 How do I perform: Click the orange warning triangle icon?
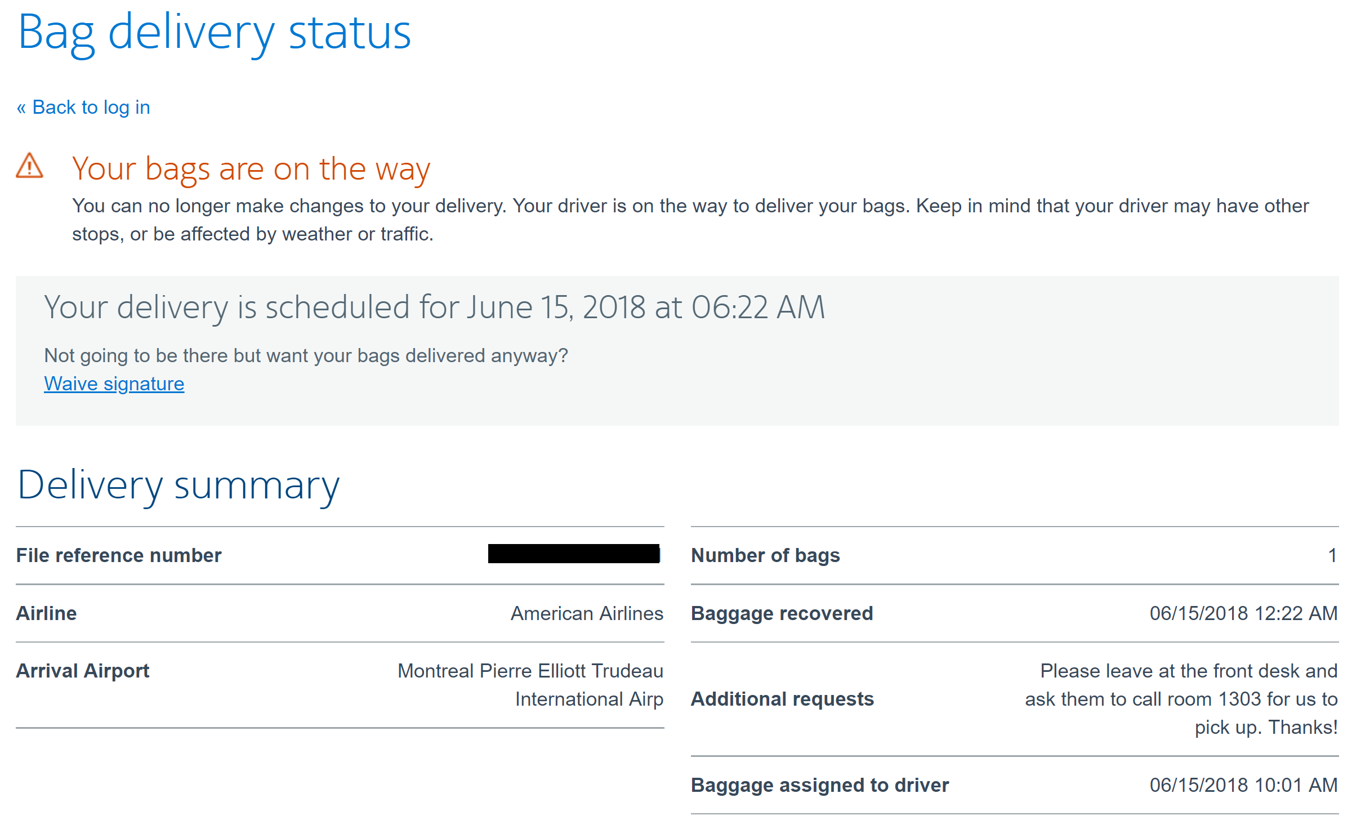(x=29, y=166)
